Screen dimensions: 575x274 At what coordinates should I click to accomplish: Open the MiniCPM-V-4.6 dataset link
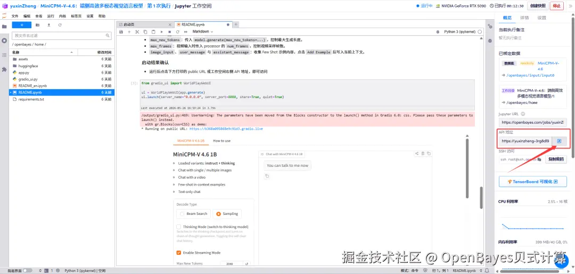[548, 66]
